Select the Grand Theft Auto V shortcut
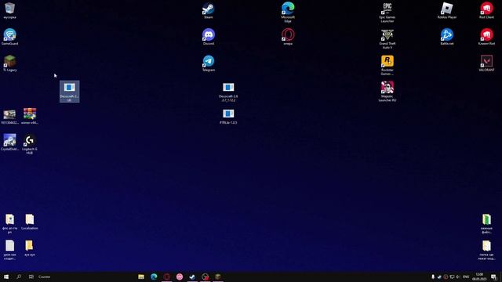This screenshot has width=502, height=282. point(387,38)
